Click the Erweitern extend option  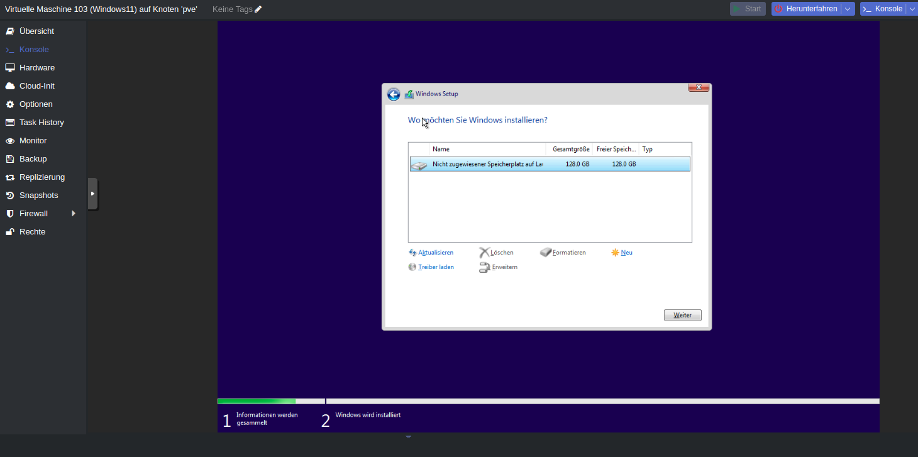[504, 267]
